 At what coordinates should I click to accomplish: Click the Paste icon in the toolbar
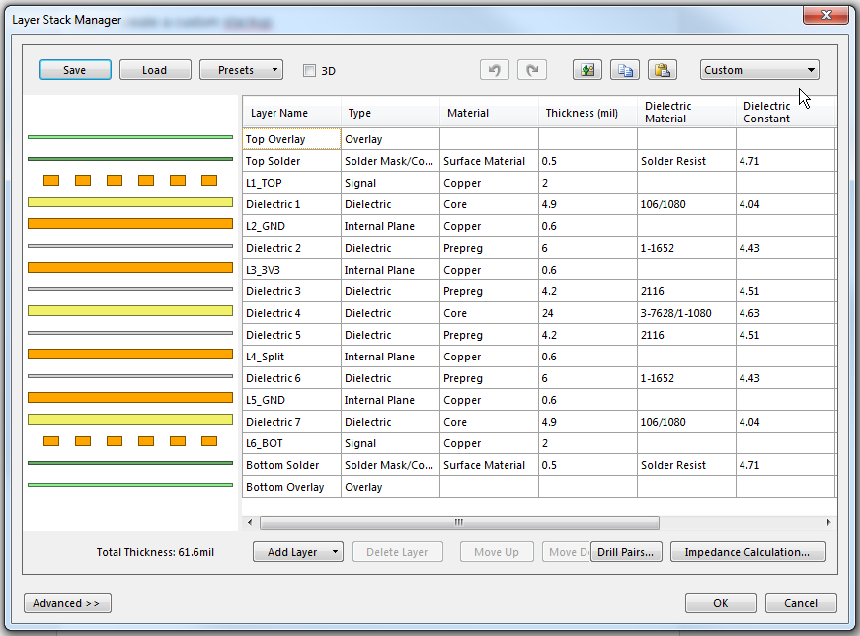[x=662, y=69]
